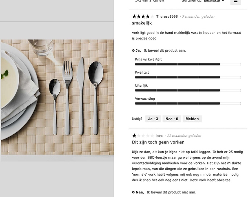Image resolution: width=249 pixels, height=197 pixels.
Task: Open the hamburger filter menu icon
Action: click(236, 2)
